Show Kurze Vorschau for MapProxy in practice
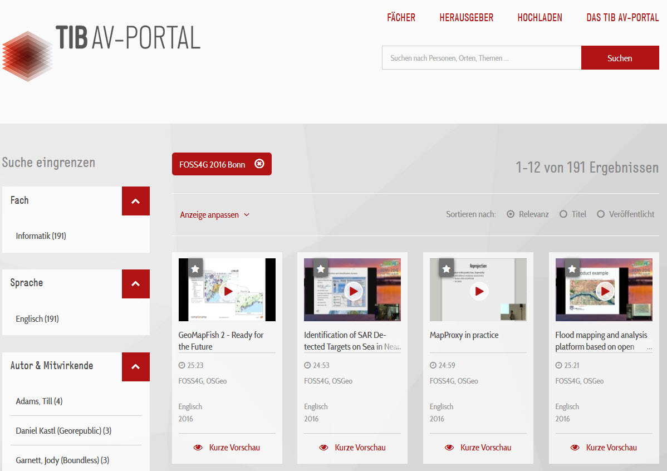667x471 pixels. (x=478, y=448)
